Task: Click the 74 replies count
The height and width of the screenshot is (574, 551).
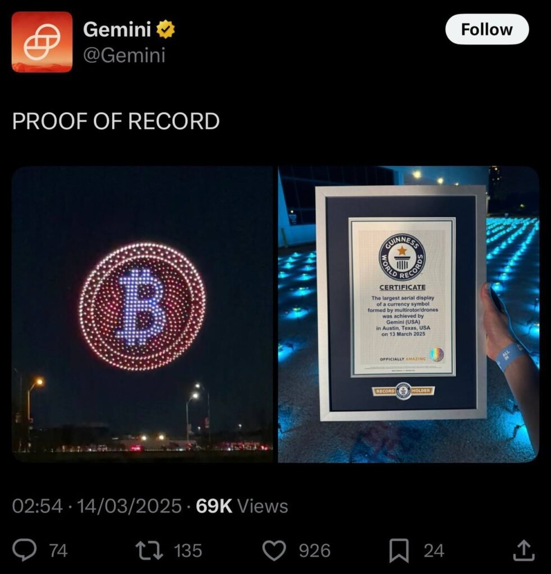Action: [58, 550]
